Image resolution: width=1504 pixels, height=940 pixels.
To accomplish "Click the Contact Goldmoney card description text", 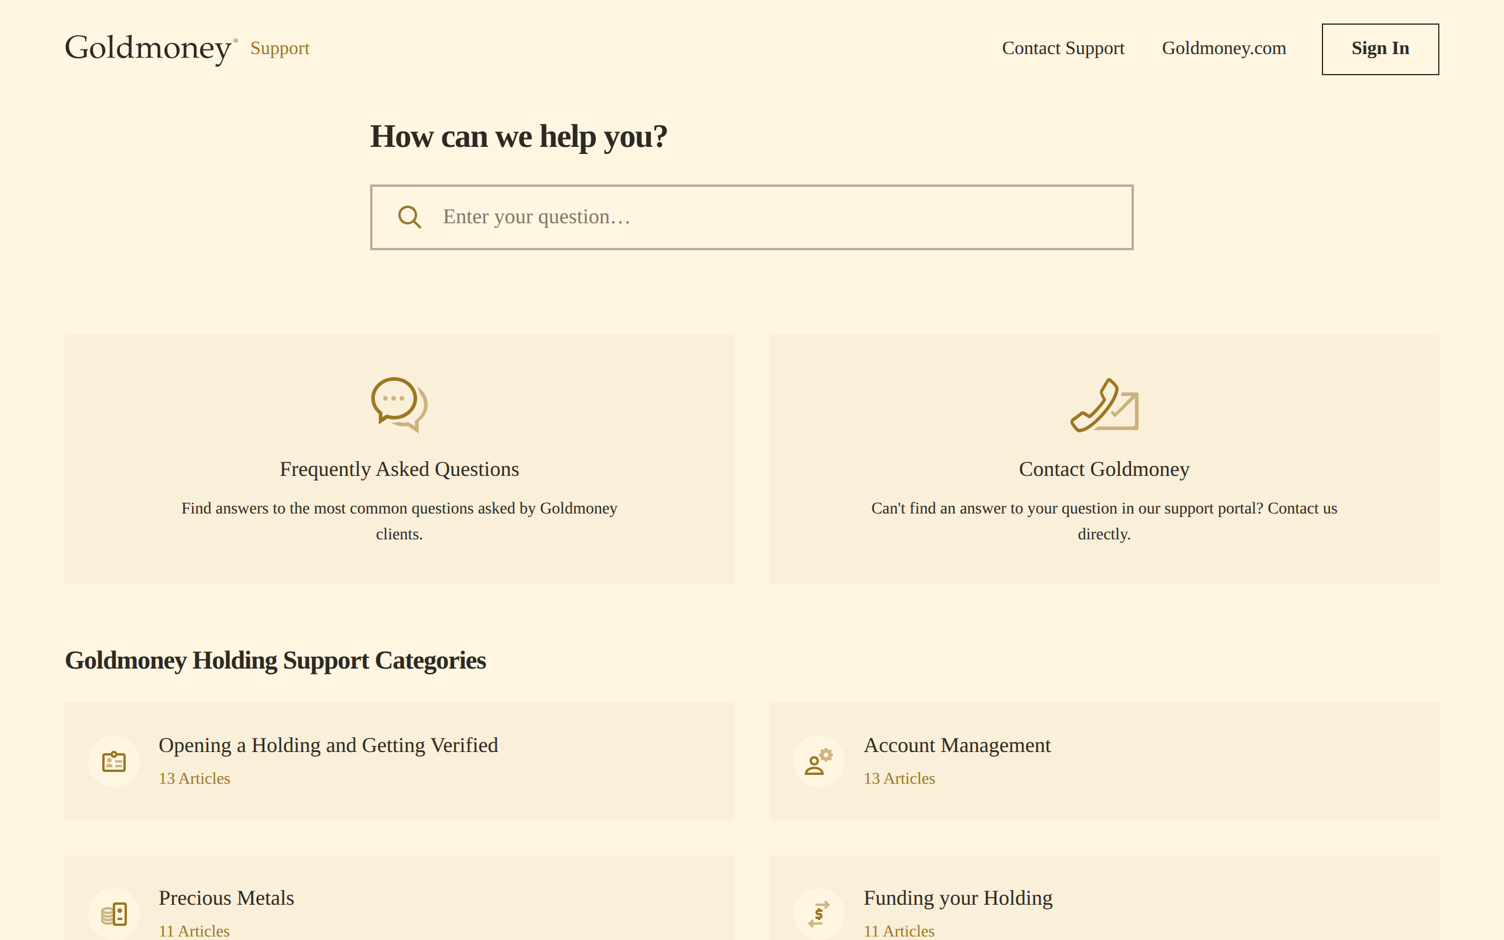I will coord(1104,521).
